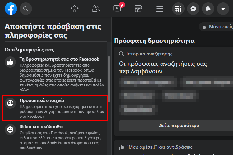The width and height of the screenshot is (233, 155).
Task: Open the Friends icon in top bar
Action: [x=96, y=9]
